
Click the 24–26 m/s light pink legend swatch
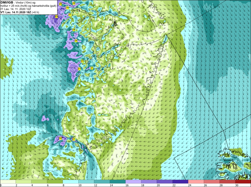click(196, 181)
